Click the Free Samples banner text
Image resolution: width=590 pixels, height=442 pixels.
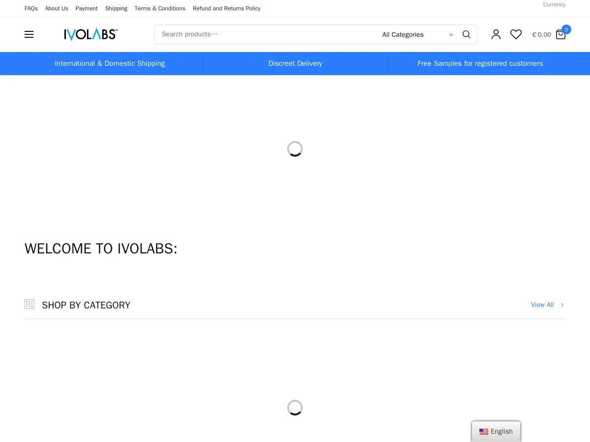(x=480, y=63)
